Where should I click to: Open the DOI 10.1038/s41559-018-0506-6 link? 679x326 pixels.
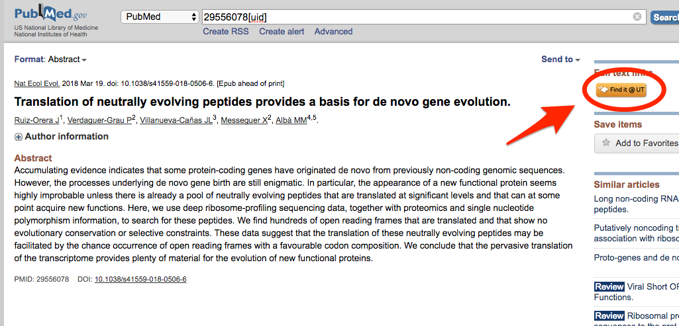click(140, 279)
